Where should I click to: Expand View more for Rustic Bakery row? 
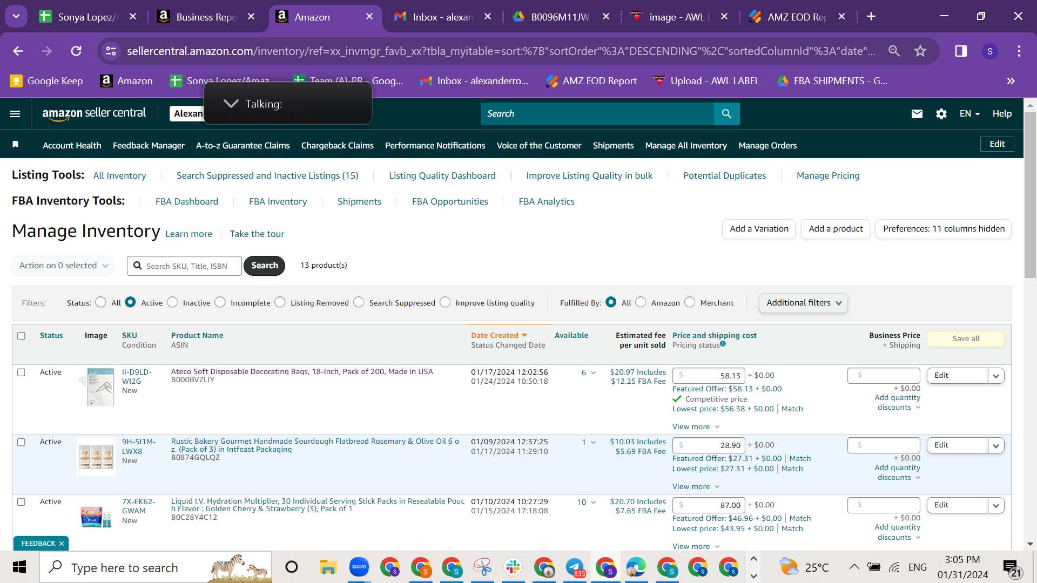(696, 486)
